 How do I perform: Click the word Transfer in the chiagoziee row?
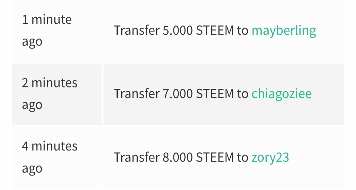[x=137, y=94]
